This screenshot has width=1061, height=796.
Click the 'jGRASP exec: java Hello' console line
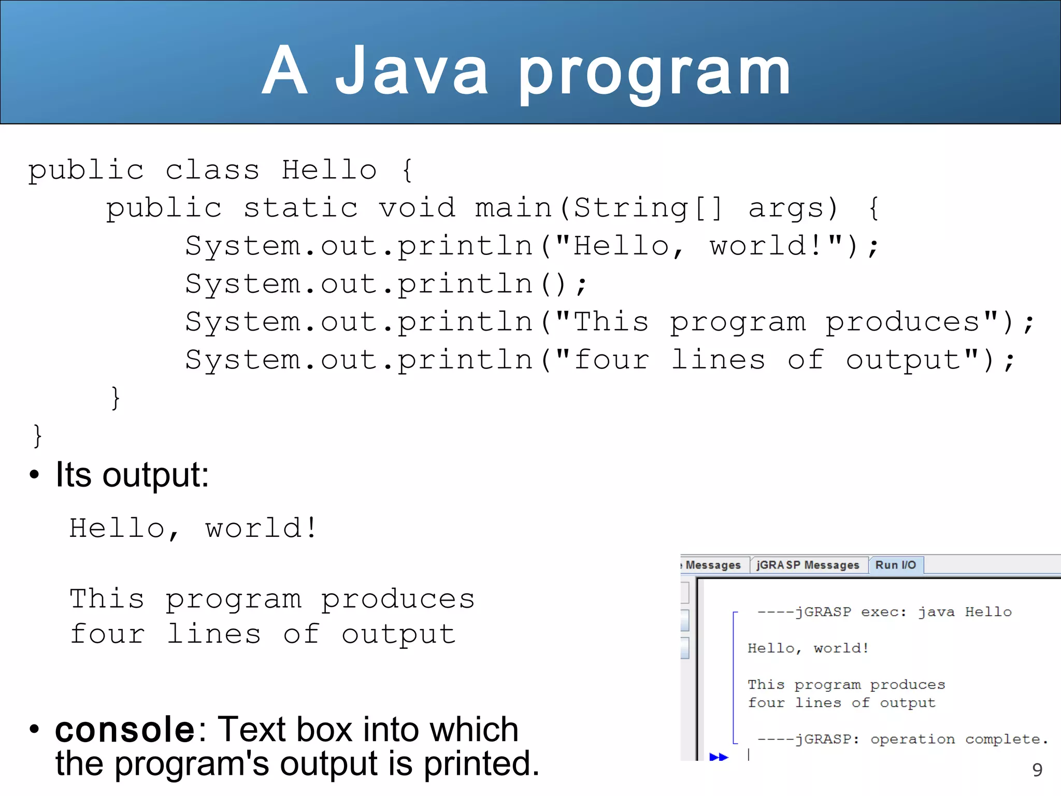(884, 612)
